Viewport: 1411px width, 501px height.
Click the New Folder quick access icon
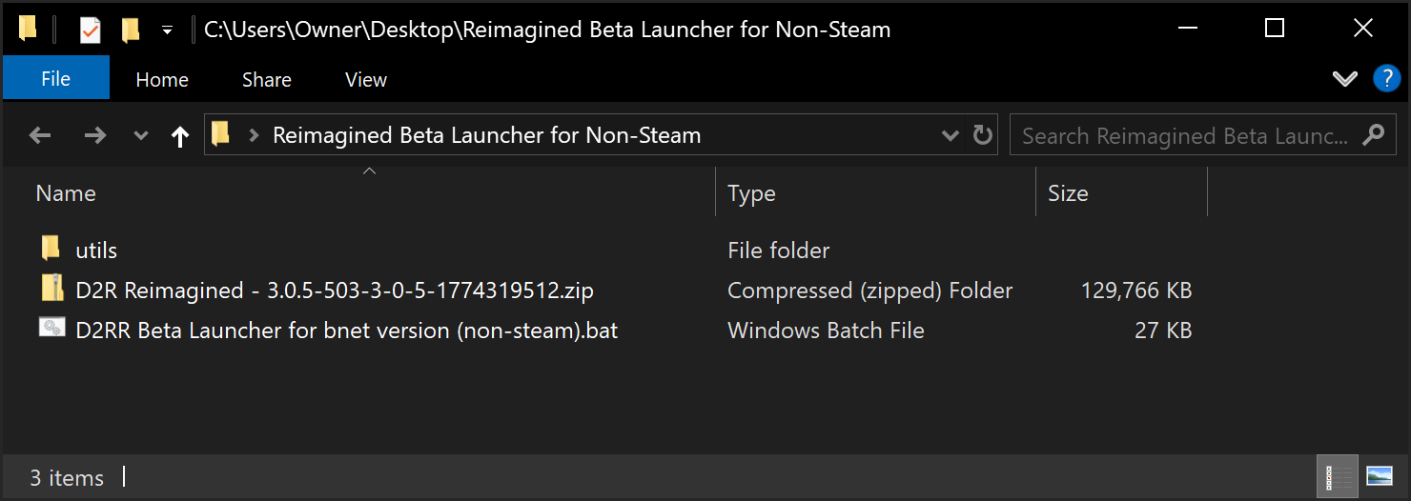coord(131,30)
